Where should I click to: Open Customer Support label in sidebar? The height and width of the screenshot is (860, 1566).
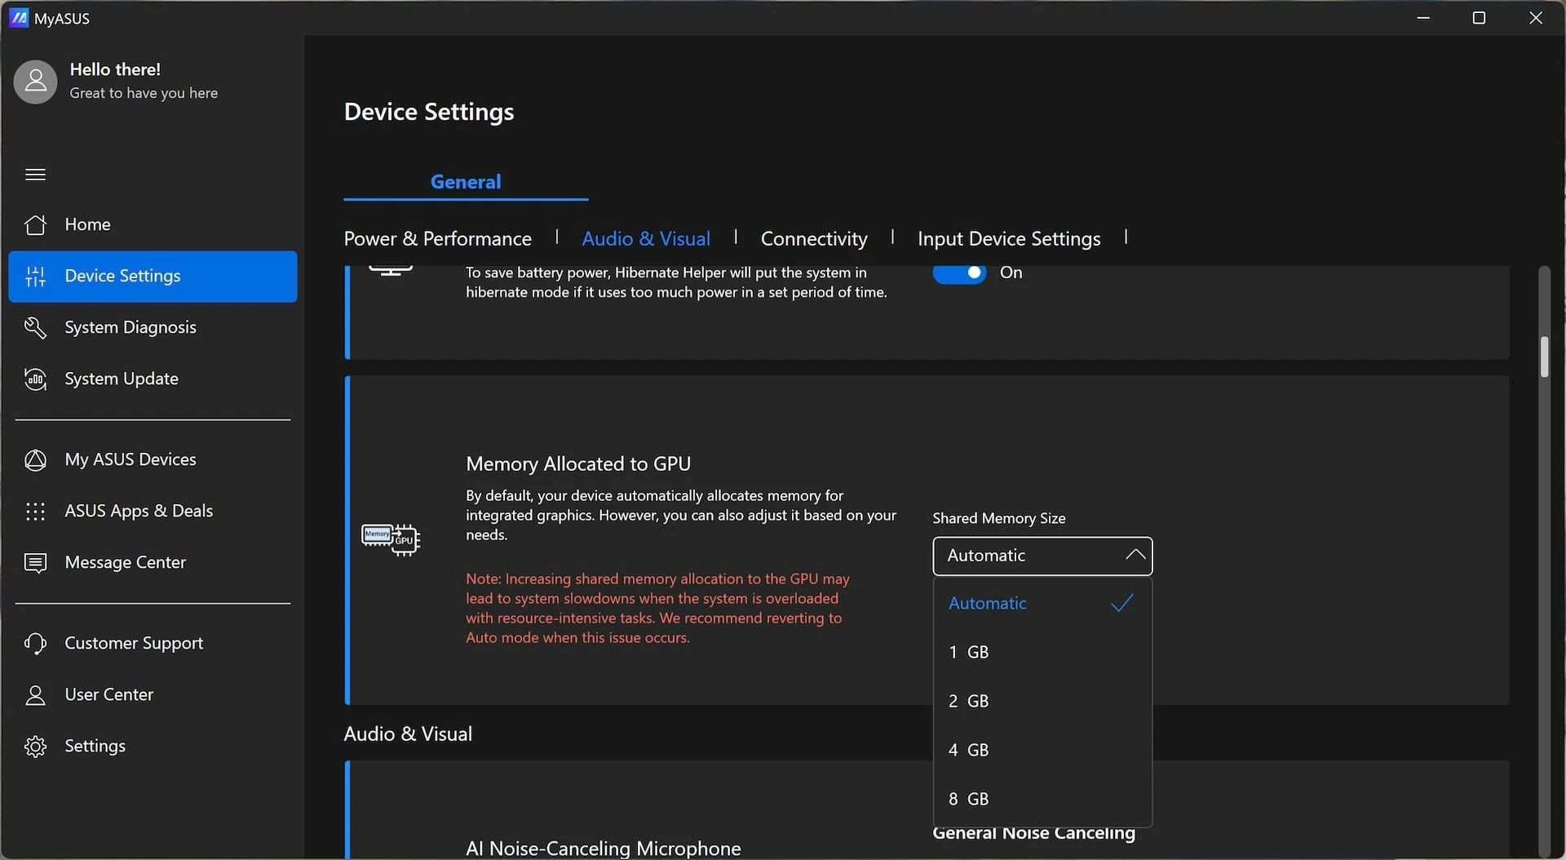[134, 643]
